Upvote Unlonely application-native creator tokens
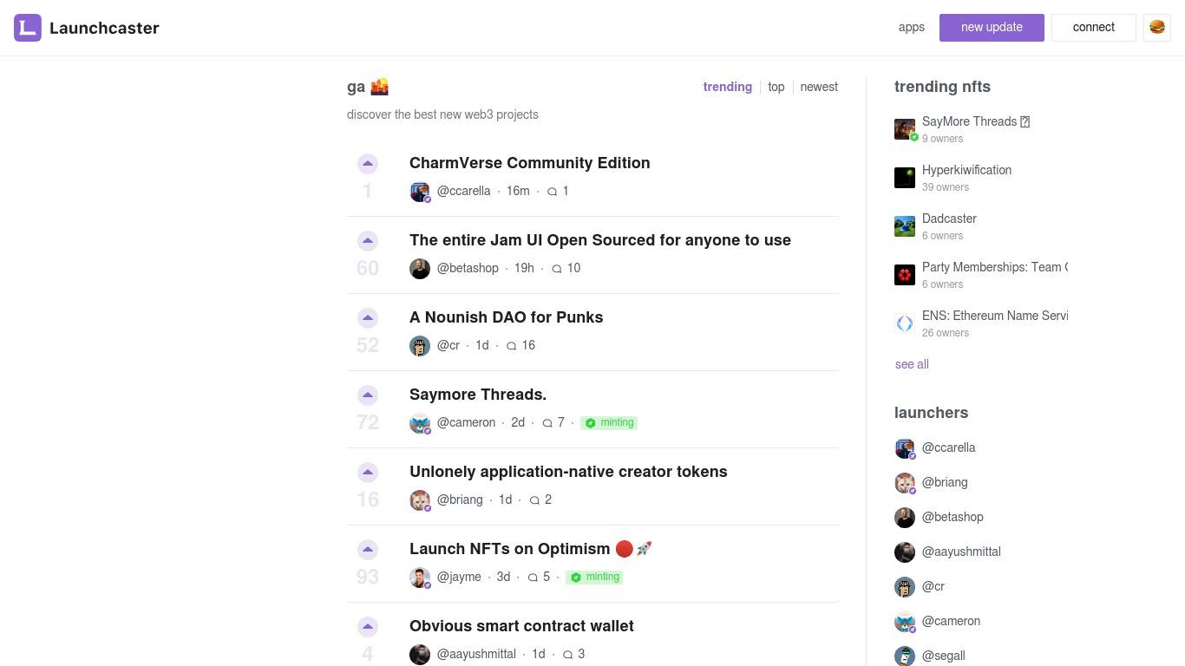 pyautogui.click(x=368, y=472)
